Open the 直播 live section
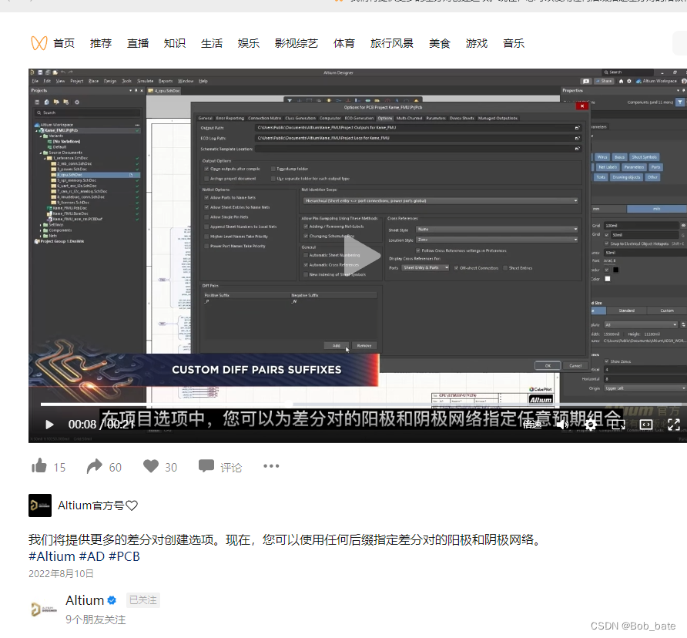 (x=138, y=43)
